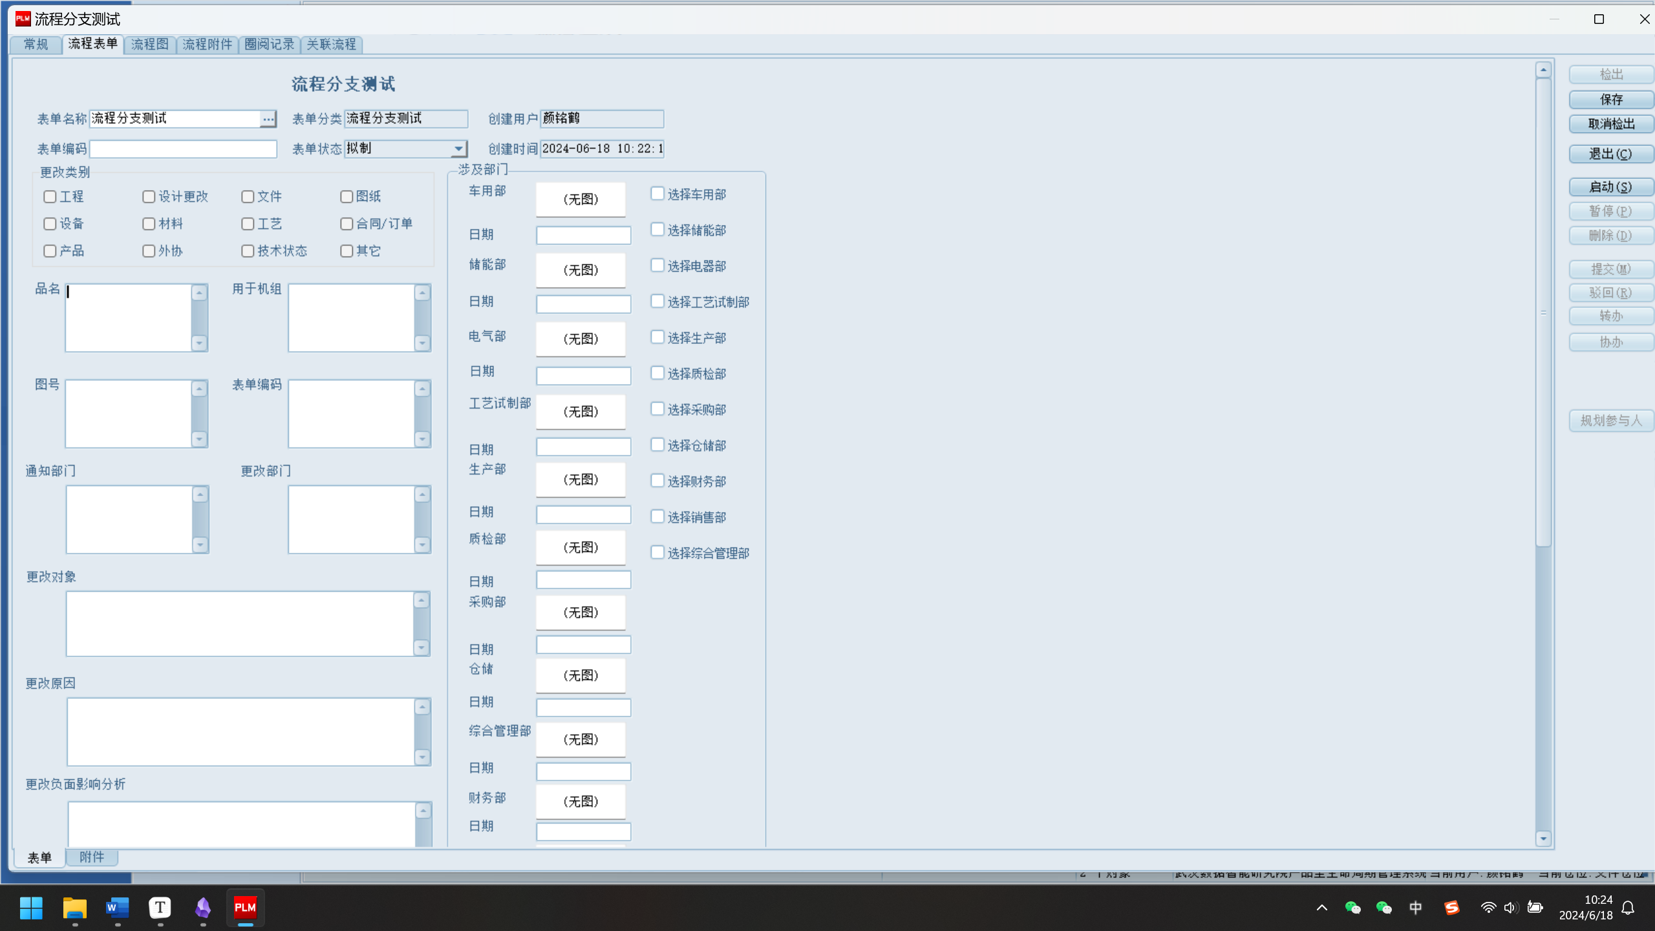This screenshot has height=931, width=1655.
Task: Click down arrow in 更改对象 box
Action: 422,648
